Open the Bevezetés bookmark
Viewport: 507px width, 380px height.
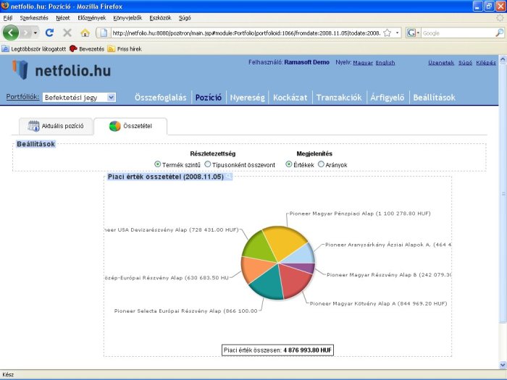click(x=87, y=48)
